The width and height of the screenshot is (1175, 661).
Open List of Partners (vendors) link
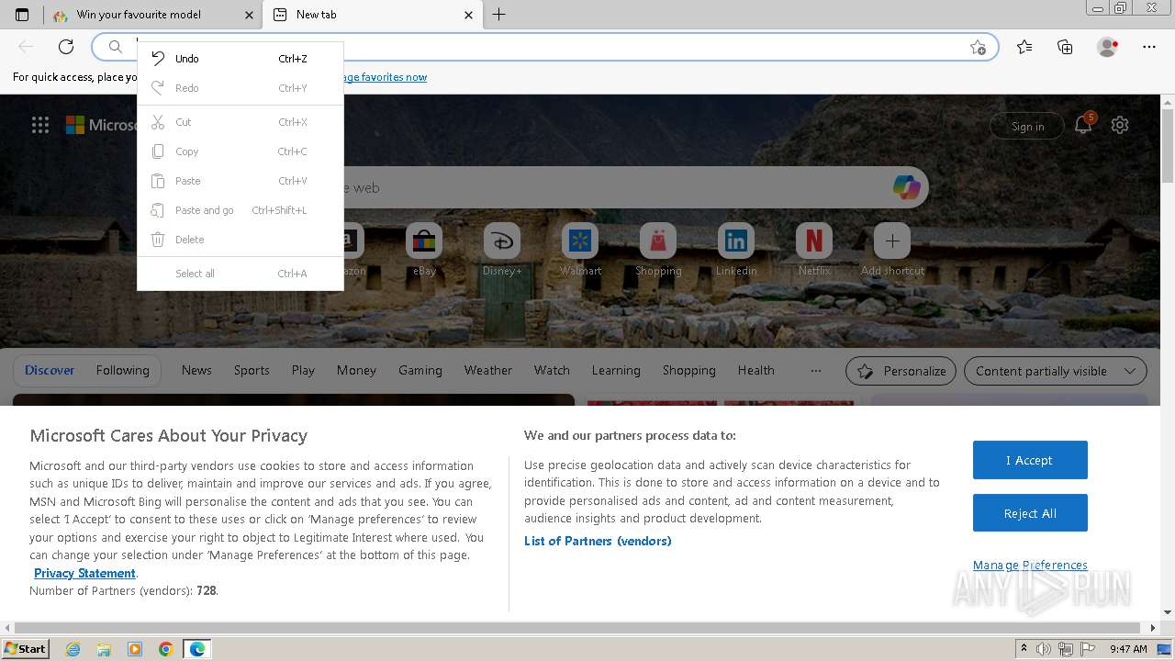pyautogui.click(x=598, y=541)
